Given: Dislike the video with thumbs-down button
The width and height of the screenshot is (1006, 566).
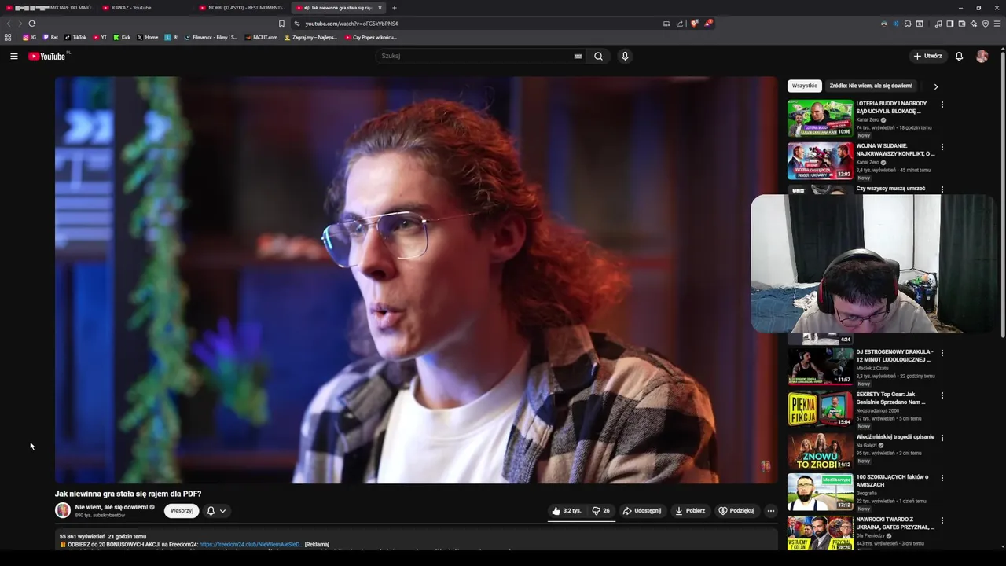Looking at the screenshot, I should (600, 511).
